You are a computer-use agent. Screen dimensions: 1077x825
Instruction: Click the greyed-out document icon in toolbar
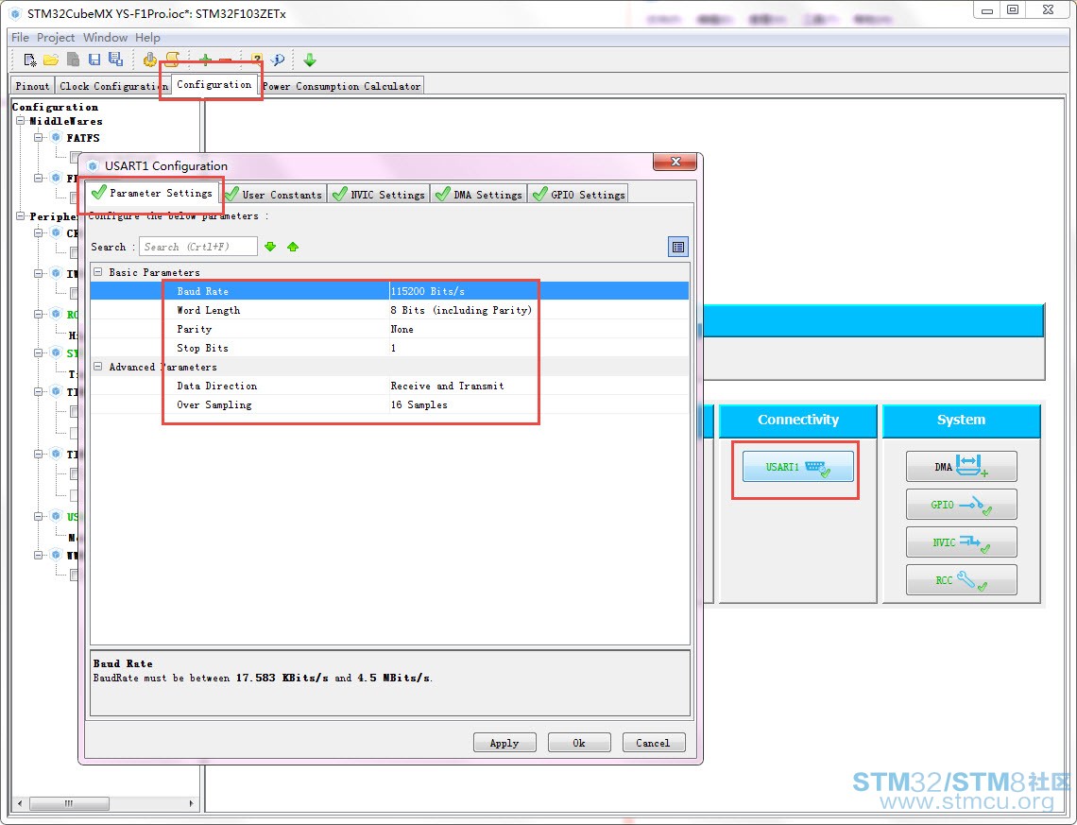pos(73,60)
